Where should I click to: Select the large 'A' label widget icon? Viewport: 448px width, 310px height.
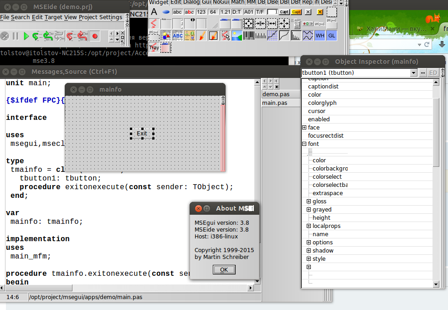click(154, 12)
